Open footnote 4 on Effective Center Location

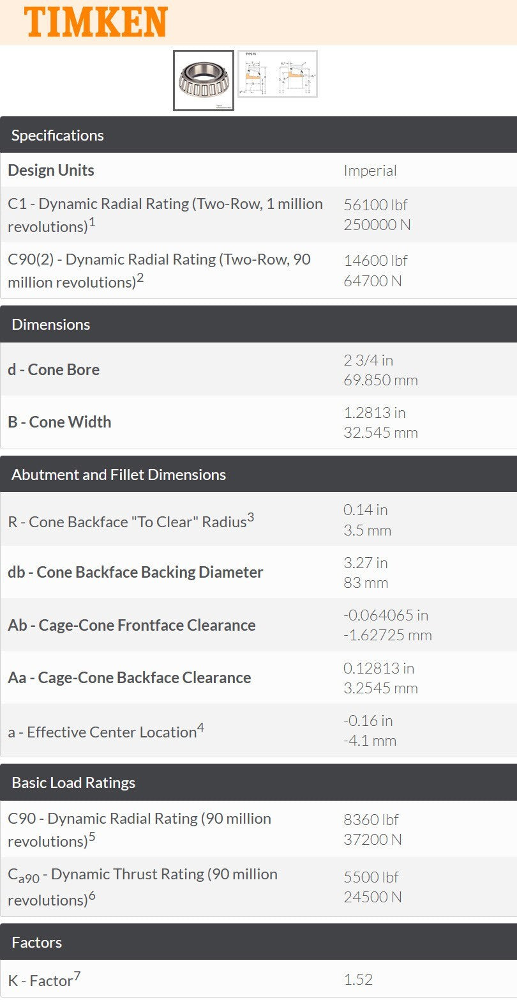[200, 727]
